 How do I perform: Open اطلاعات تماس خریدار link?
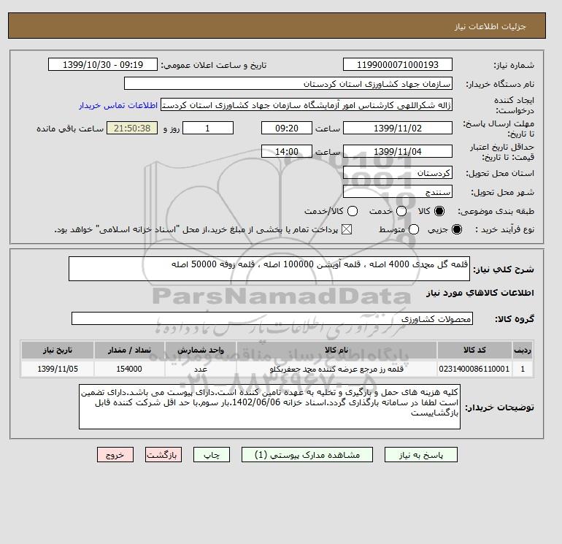[118, 105]
